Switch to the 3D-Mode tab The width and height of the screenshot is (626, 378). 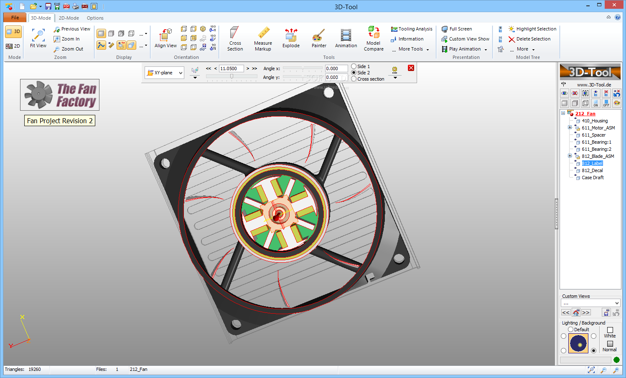pos(41,18)
